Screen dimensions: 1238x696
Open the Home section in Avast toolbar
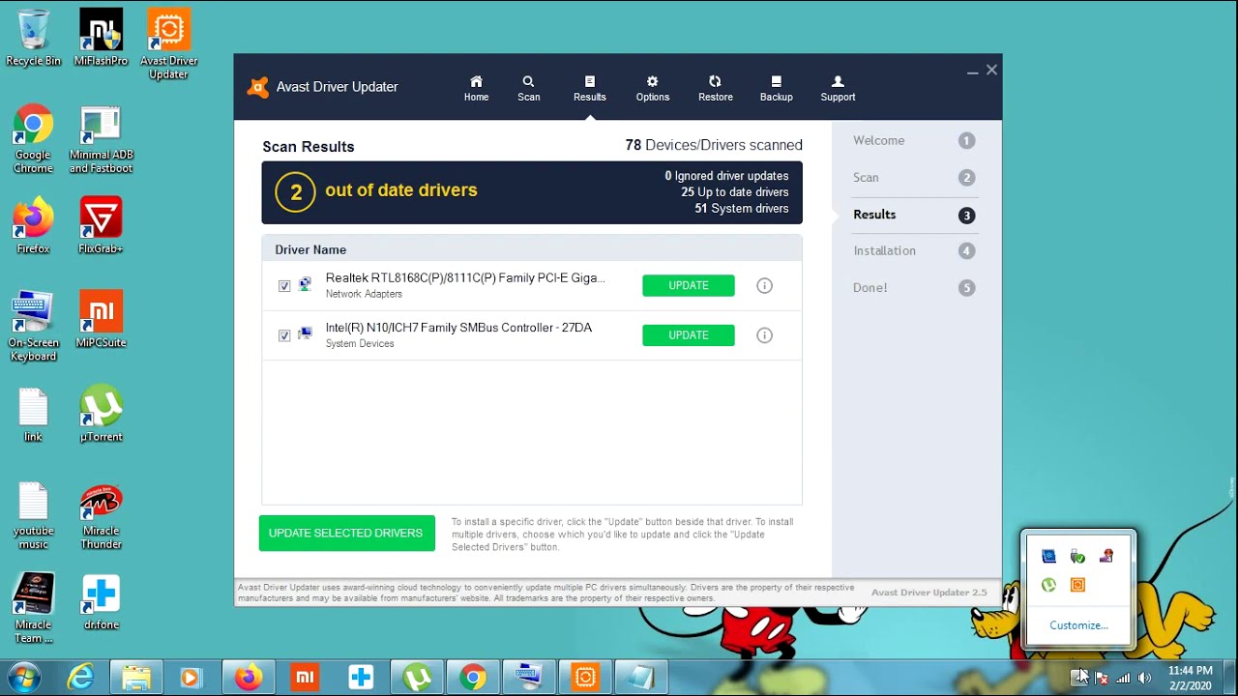tap(476, 88)
